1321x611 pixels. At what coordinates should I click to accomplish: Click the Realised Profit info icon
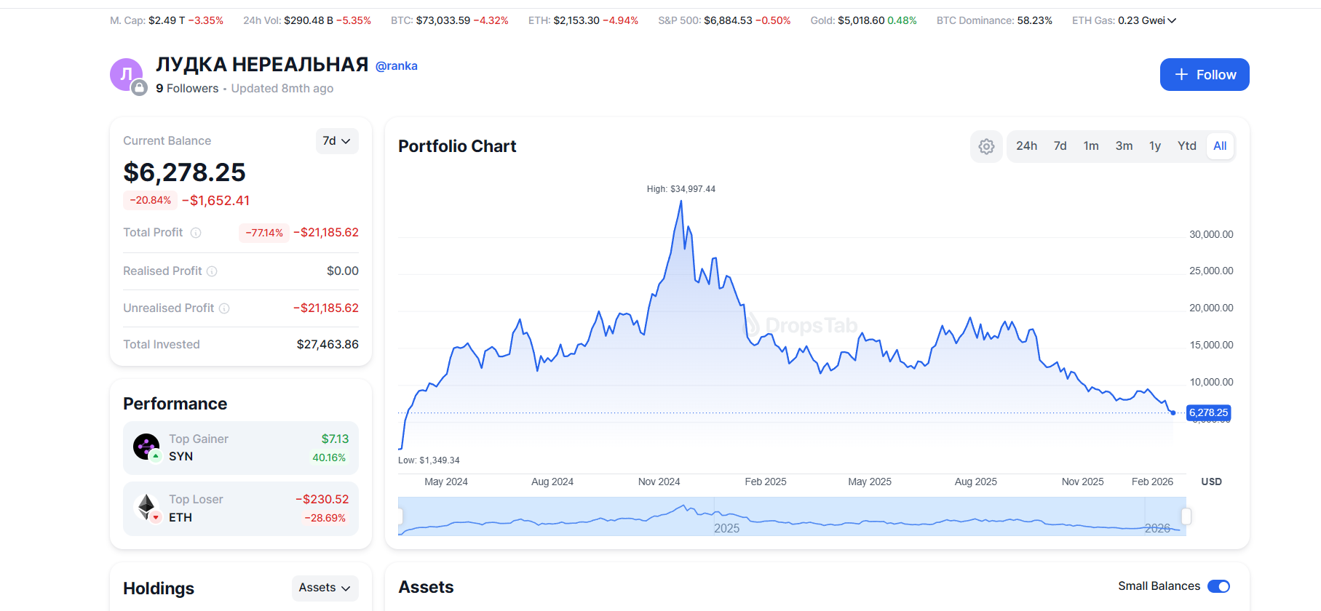(x=212, y=271)
